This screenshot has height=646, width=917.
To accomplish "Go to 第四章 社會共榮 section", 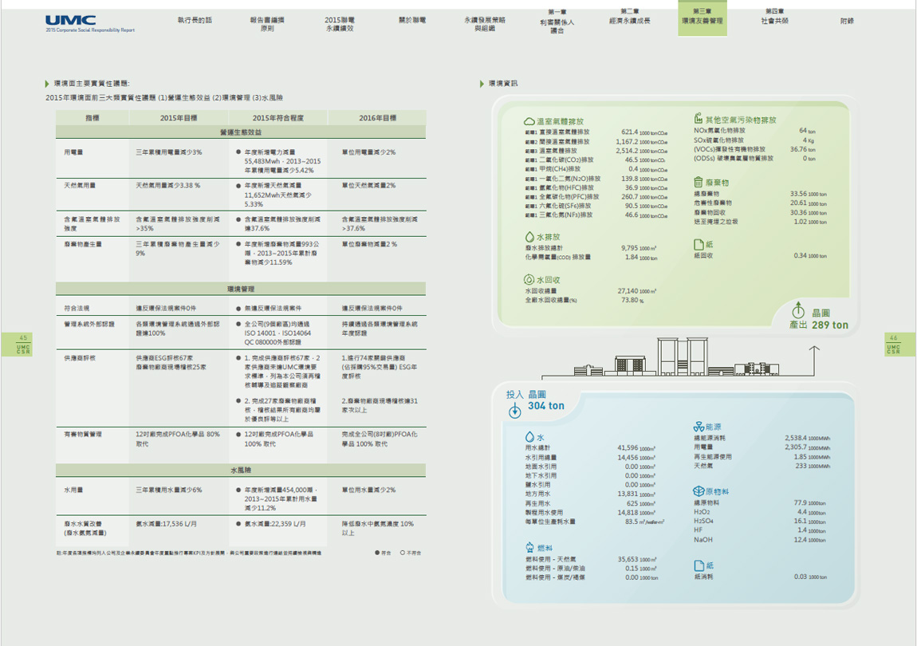I will (774, 18).
